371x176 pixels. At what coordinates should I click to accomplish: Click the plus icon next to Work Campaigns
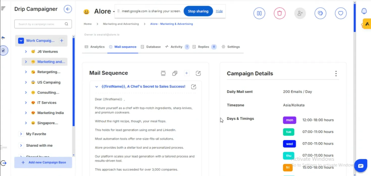[x=62, y=40]
